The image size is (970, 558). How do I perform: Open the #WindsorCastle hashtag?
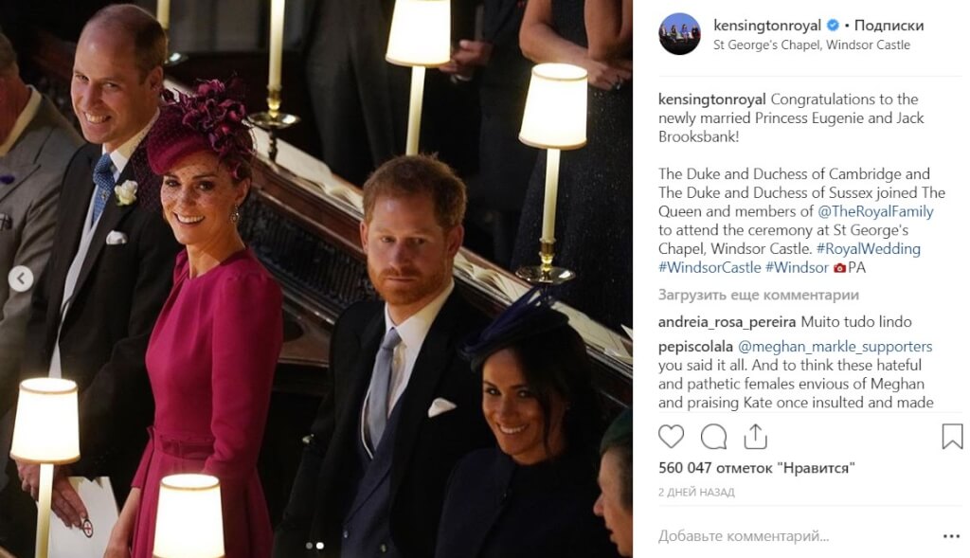(710, 267)
